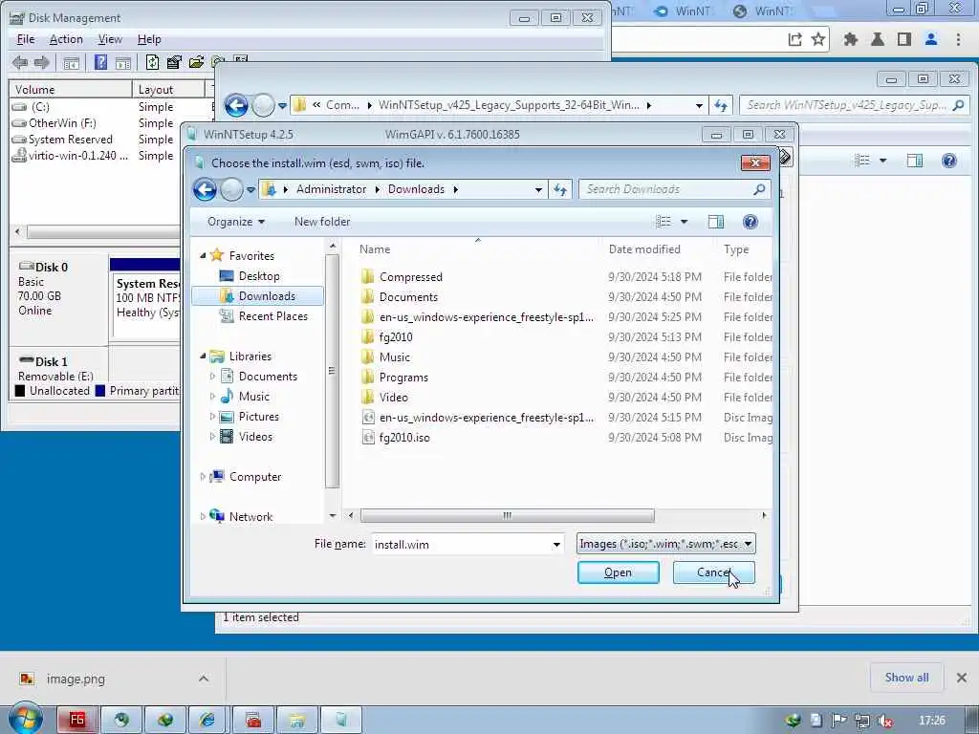Sort by Date modified column header
The height and width of the screenshot is (734, 979).
point(644,249)
